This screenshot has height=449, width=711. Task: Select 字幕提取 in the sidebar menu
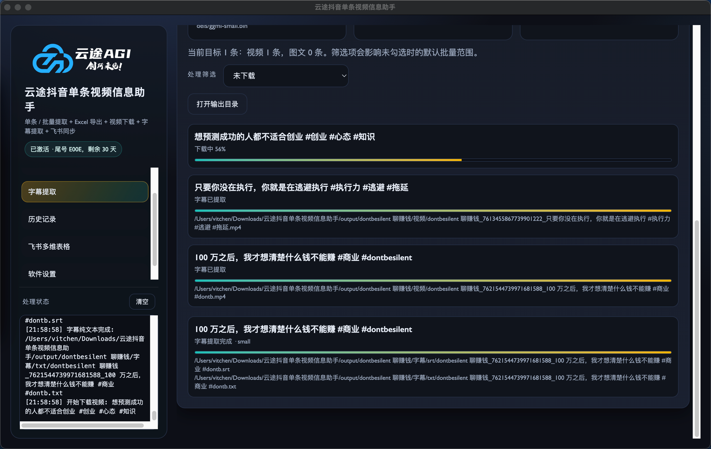[x=85, y=192]
